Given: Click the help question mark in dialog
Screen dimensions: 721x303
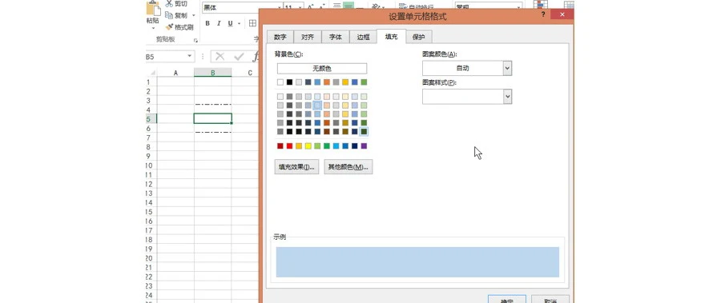Looking at the screenshot, I should point(543,14).
